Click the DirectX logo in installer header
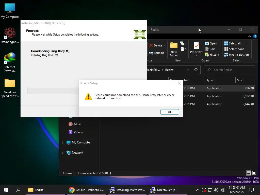This screenshot has width=260, height=195. point(140,35)
